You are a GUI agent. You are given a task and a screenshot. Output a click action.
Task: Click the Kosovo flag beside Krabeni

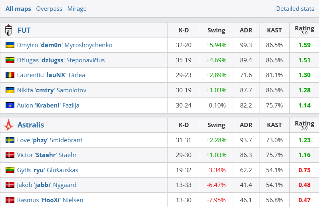pyautogui.click(x=10, y=105)
